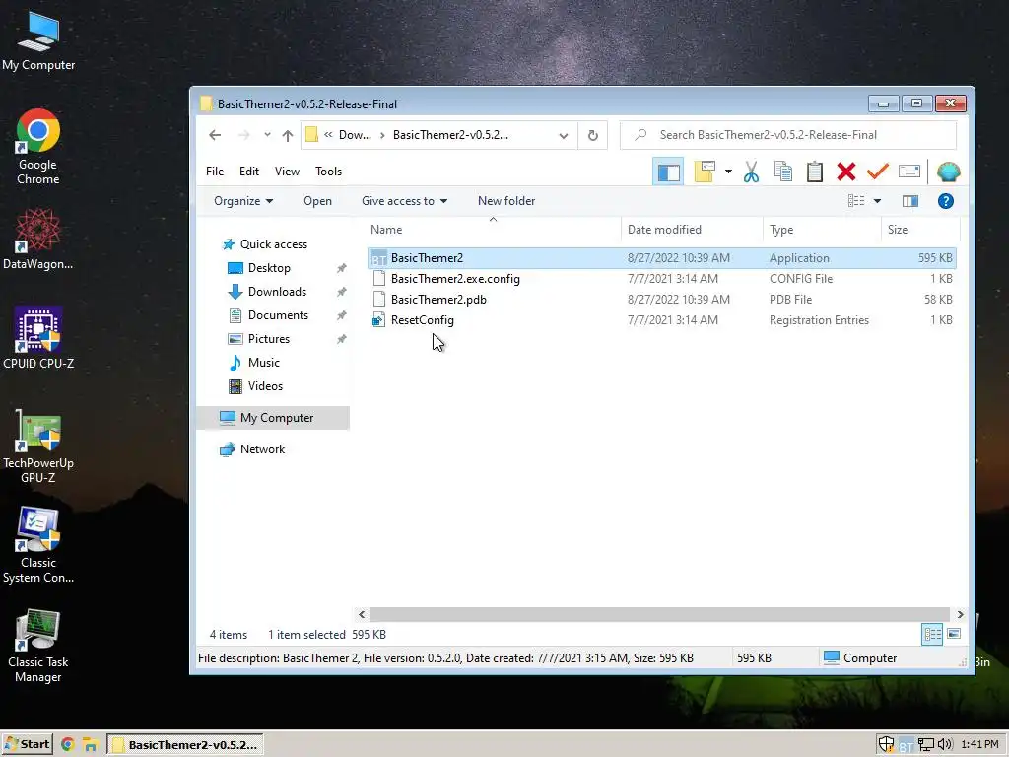Screen dimensions: 1009x757
Task: Click the Up one level arrow
Action: tap(288, 135)
